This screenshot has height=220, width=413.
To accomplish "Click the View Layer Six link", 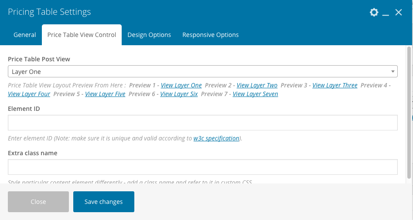I will click(x=179, y=94).
